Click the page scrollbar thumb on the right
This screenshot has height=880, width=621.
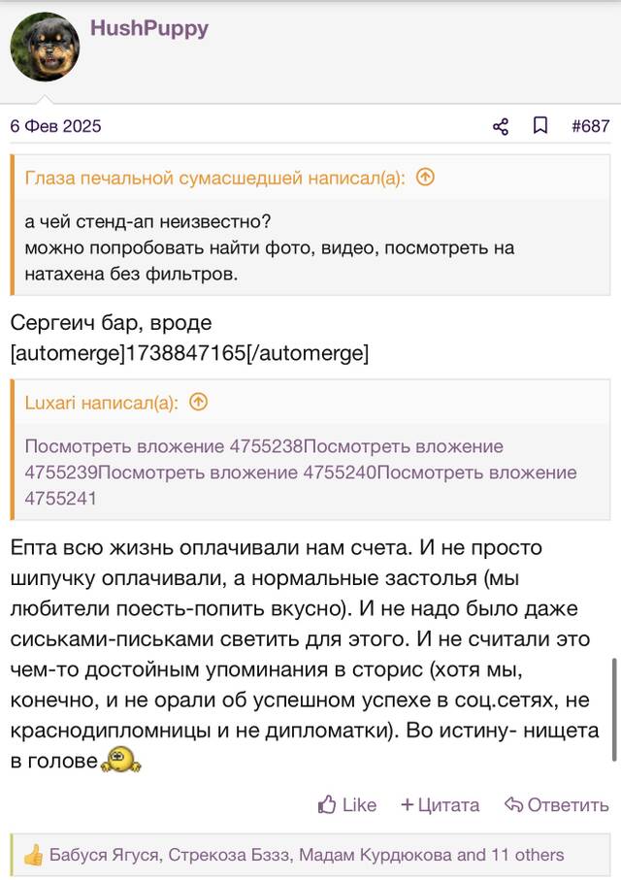[615, 709]
